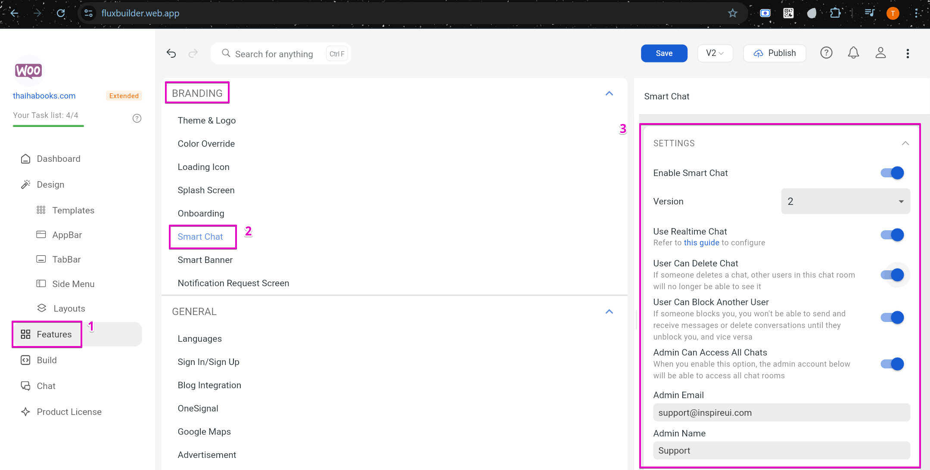Collapse the BRANDING section

pyautogui.click(x=609, y=93)
